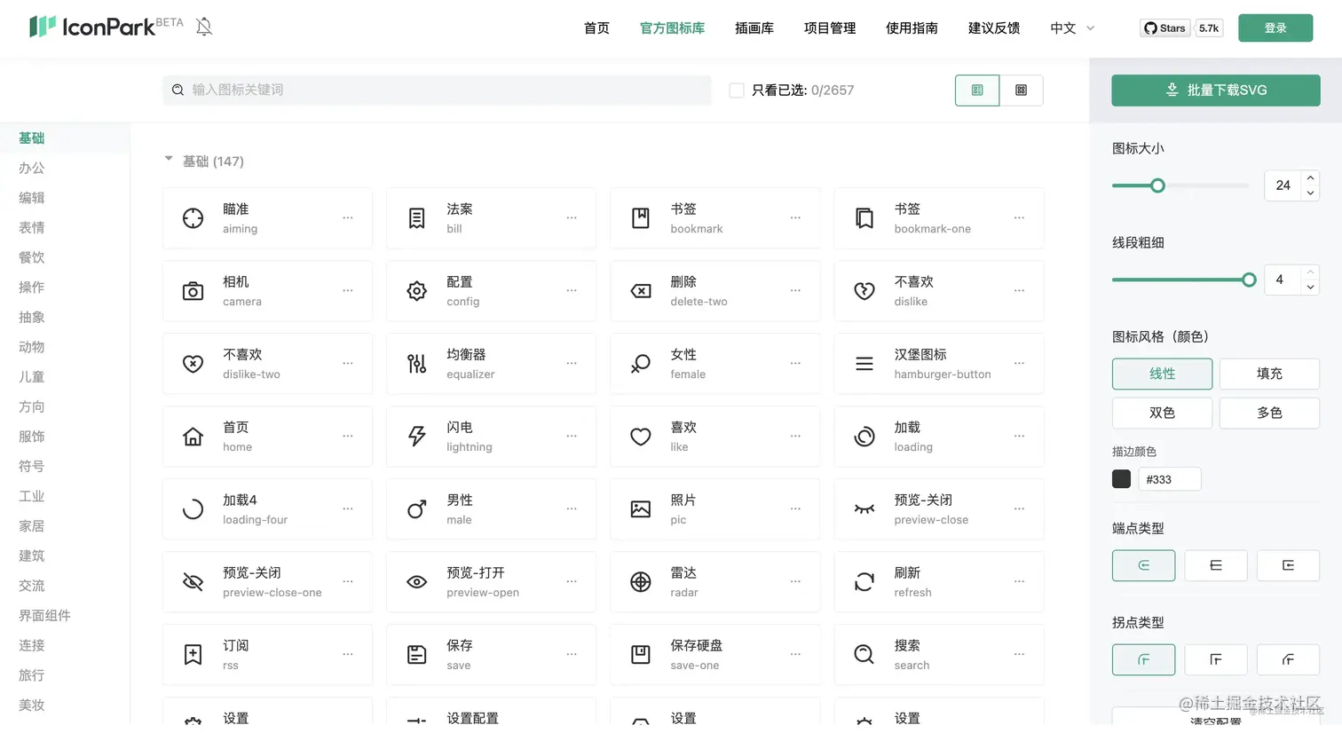Click the notification bell icon

point(204,27)
